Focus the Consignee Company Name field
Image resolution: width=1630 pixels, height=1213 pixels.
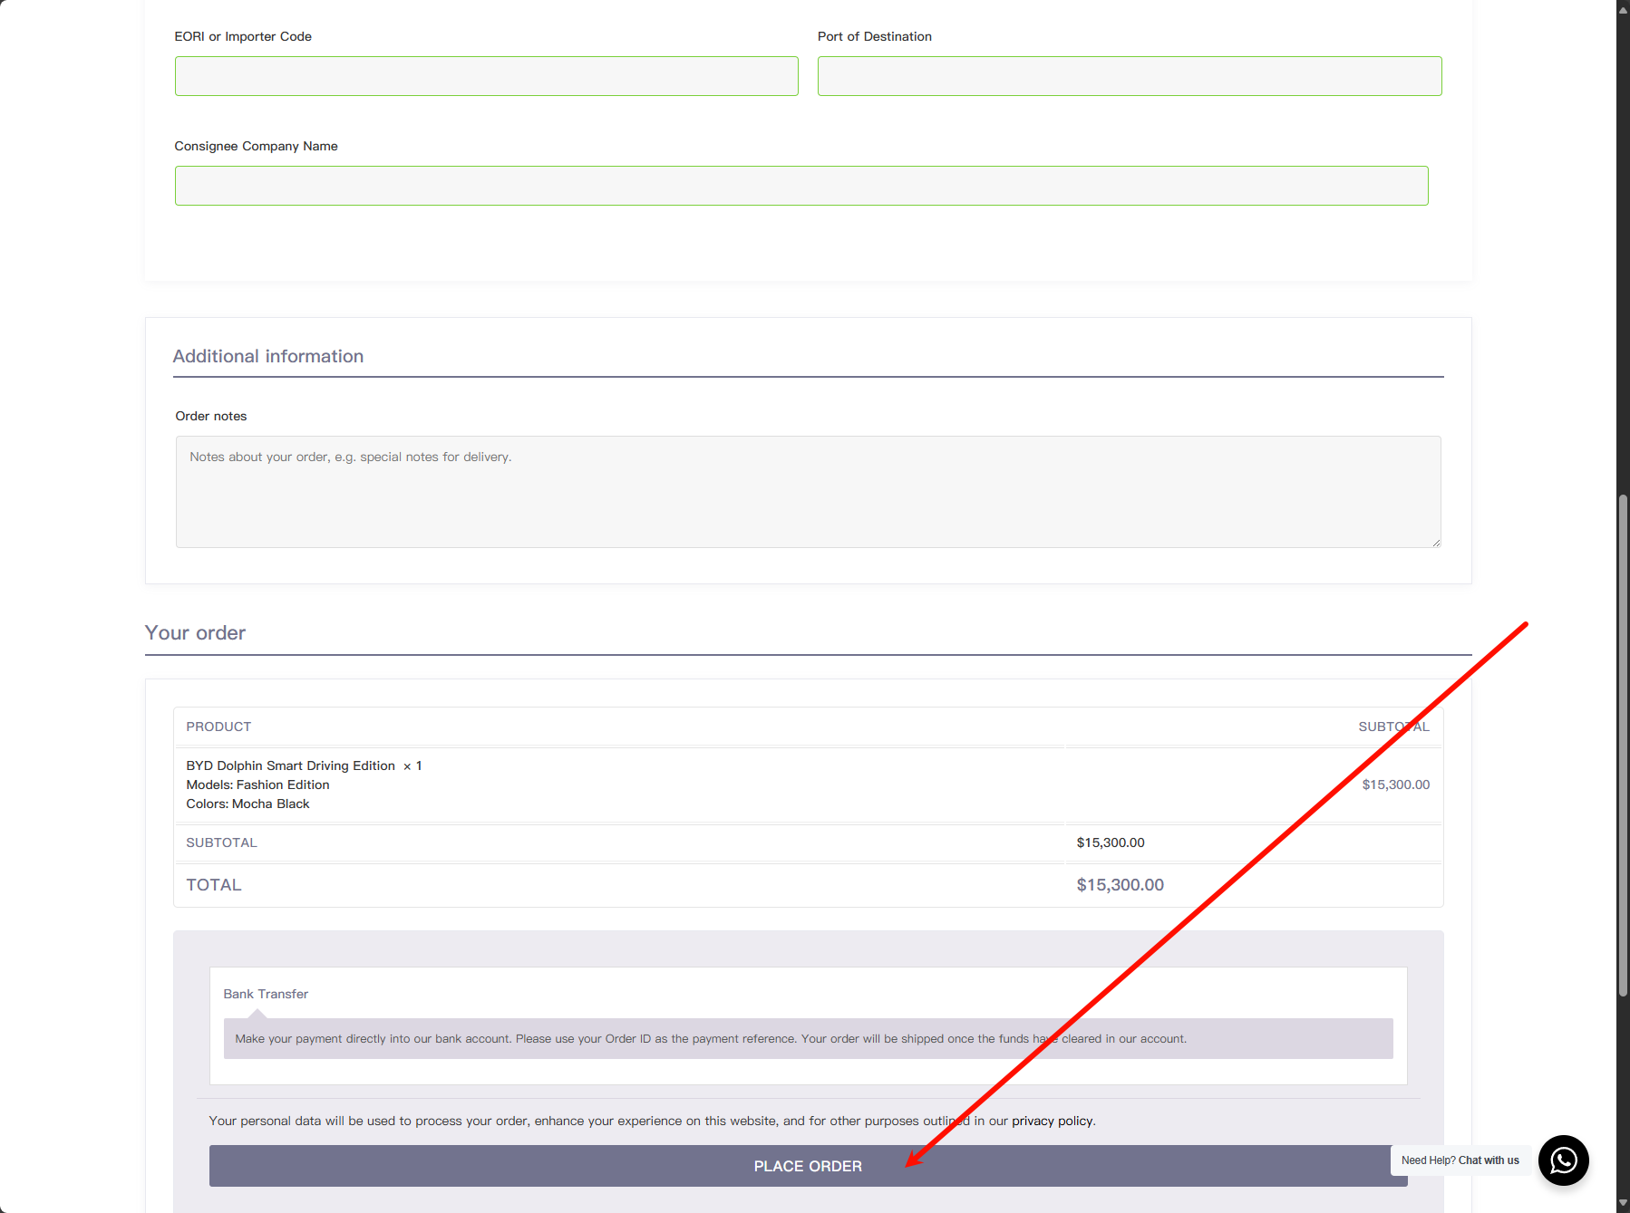point(801,186)
